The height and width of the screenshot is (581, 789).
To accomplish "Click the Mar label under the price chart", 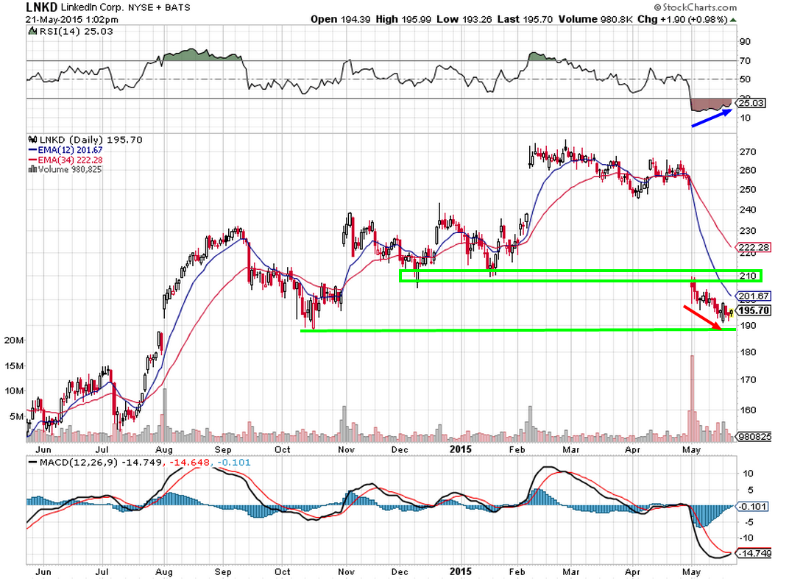I will click(570, 449).
